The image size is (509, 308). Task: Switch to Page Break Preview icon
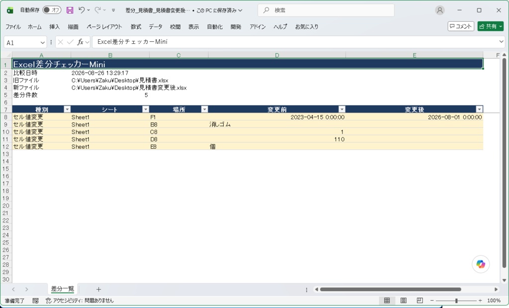click(420, 300)
